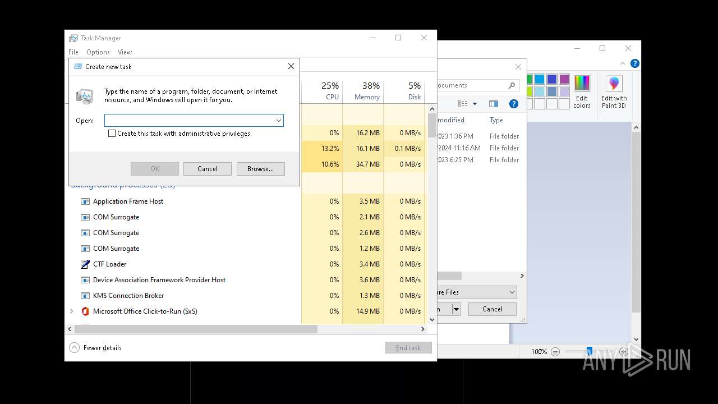Click the Open button's split arrow

tap(456, 309)
